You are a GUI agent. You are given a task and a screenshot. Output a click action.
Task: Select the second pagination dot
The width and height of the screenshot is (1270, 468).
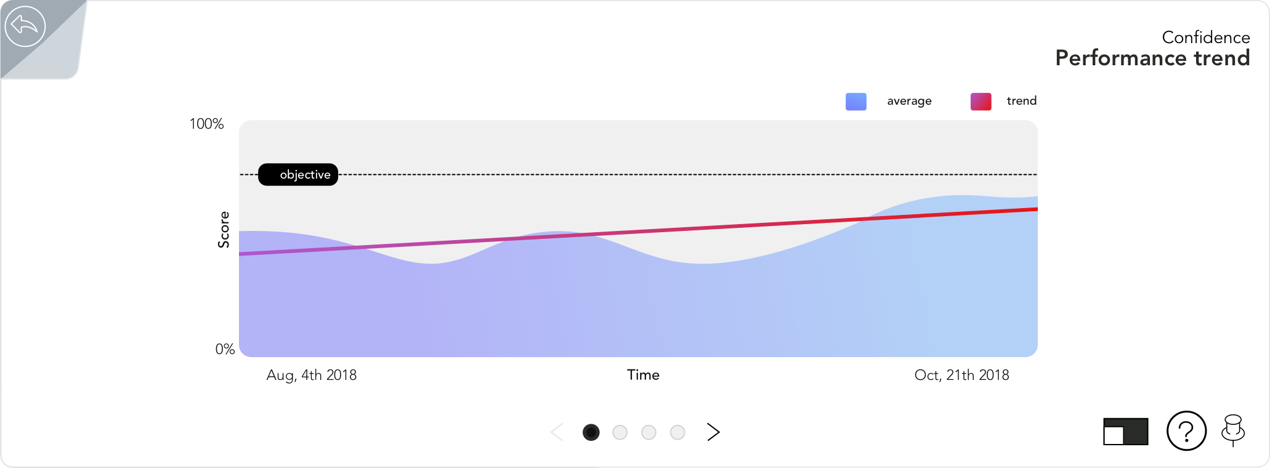point(620,433)
